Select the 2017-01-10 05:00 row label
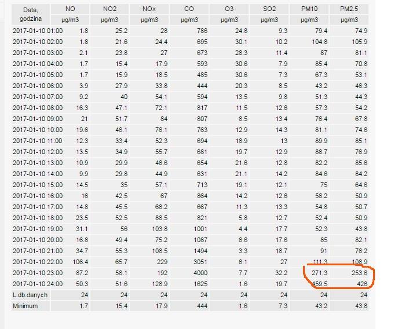The image size is (405, 329). [38, 75]
